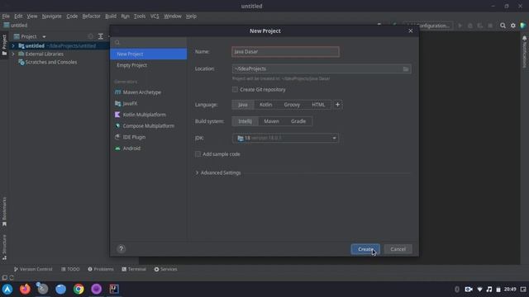Viewport: 529px width, 297px height.
Task: Open the Help menu
Action: coord(191,16)
